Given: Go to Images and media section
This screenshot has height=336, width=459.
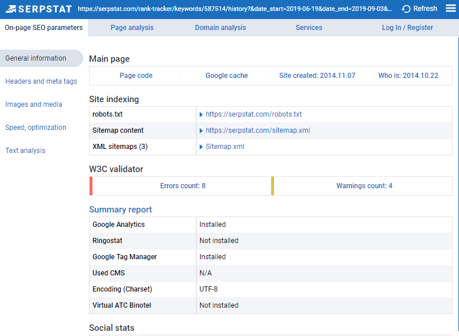Looking at the screenshot, I should point(34,104).
